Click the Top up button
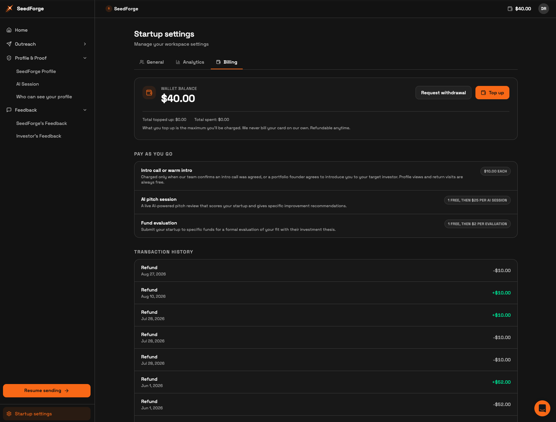This screenshot has height=422, width=556. pos(492,93)
